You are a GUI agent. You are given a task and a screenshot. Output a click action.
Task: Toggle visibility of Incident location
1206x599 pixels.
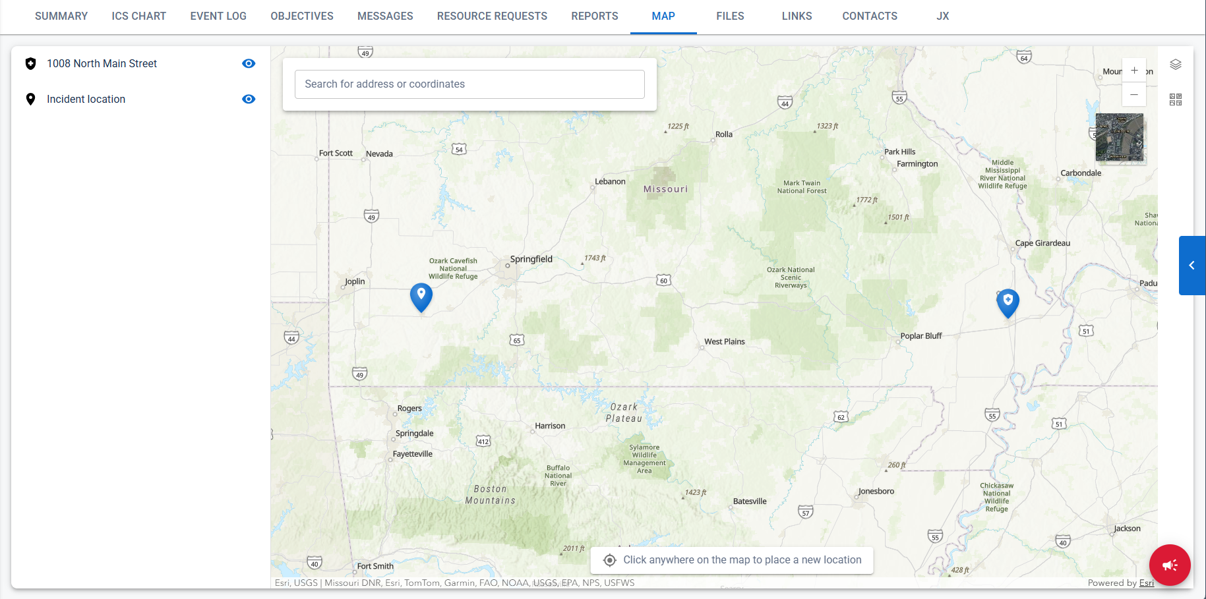tap(249, 100)
